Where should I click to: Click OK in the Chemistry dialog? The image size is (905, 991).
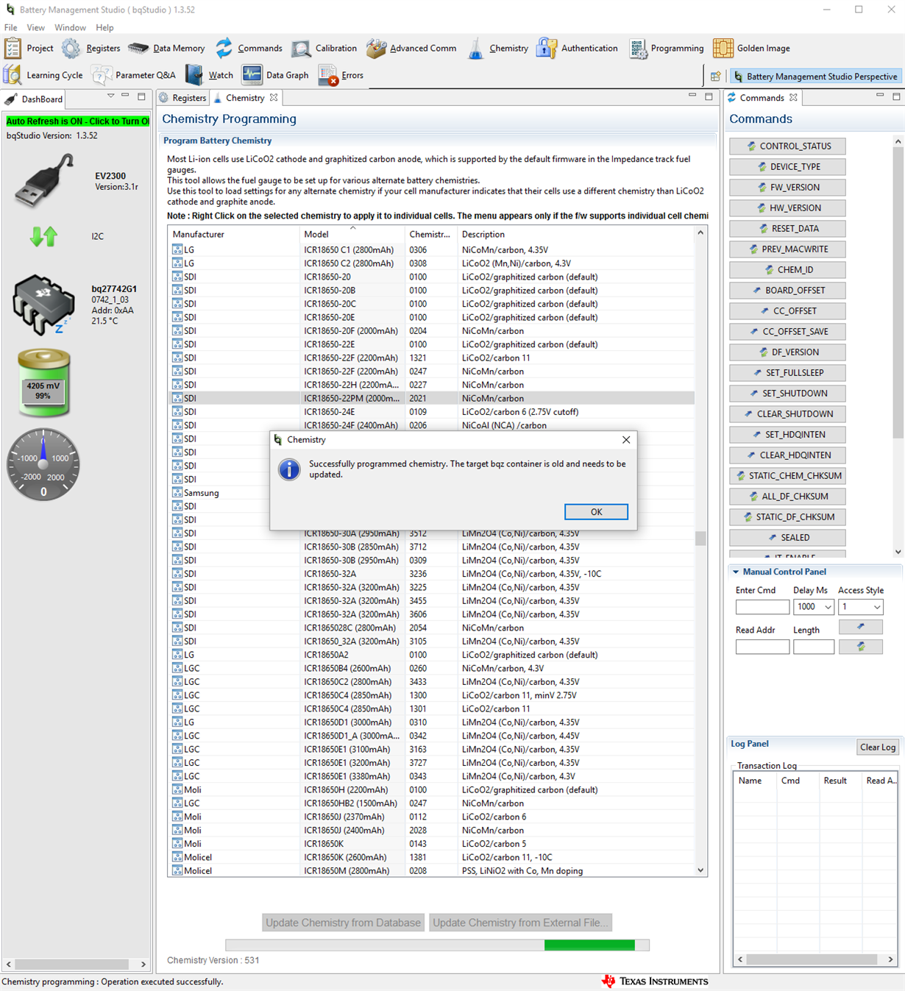point(596,512)
